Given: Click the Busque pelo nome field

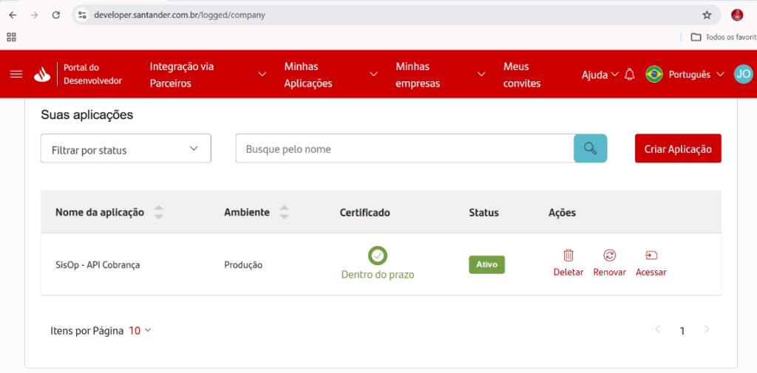Looking at the screenshot, I should coord(404,148).
